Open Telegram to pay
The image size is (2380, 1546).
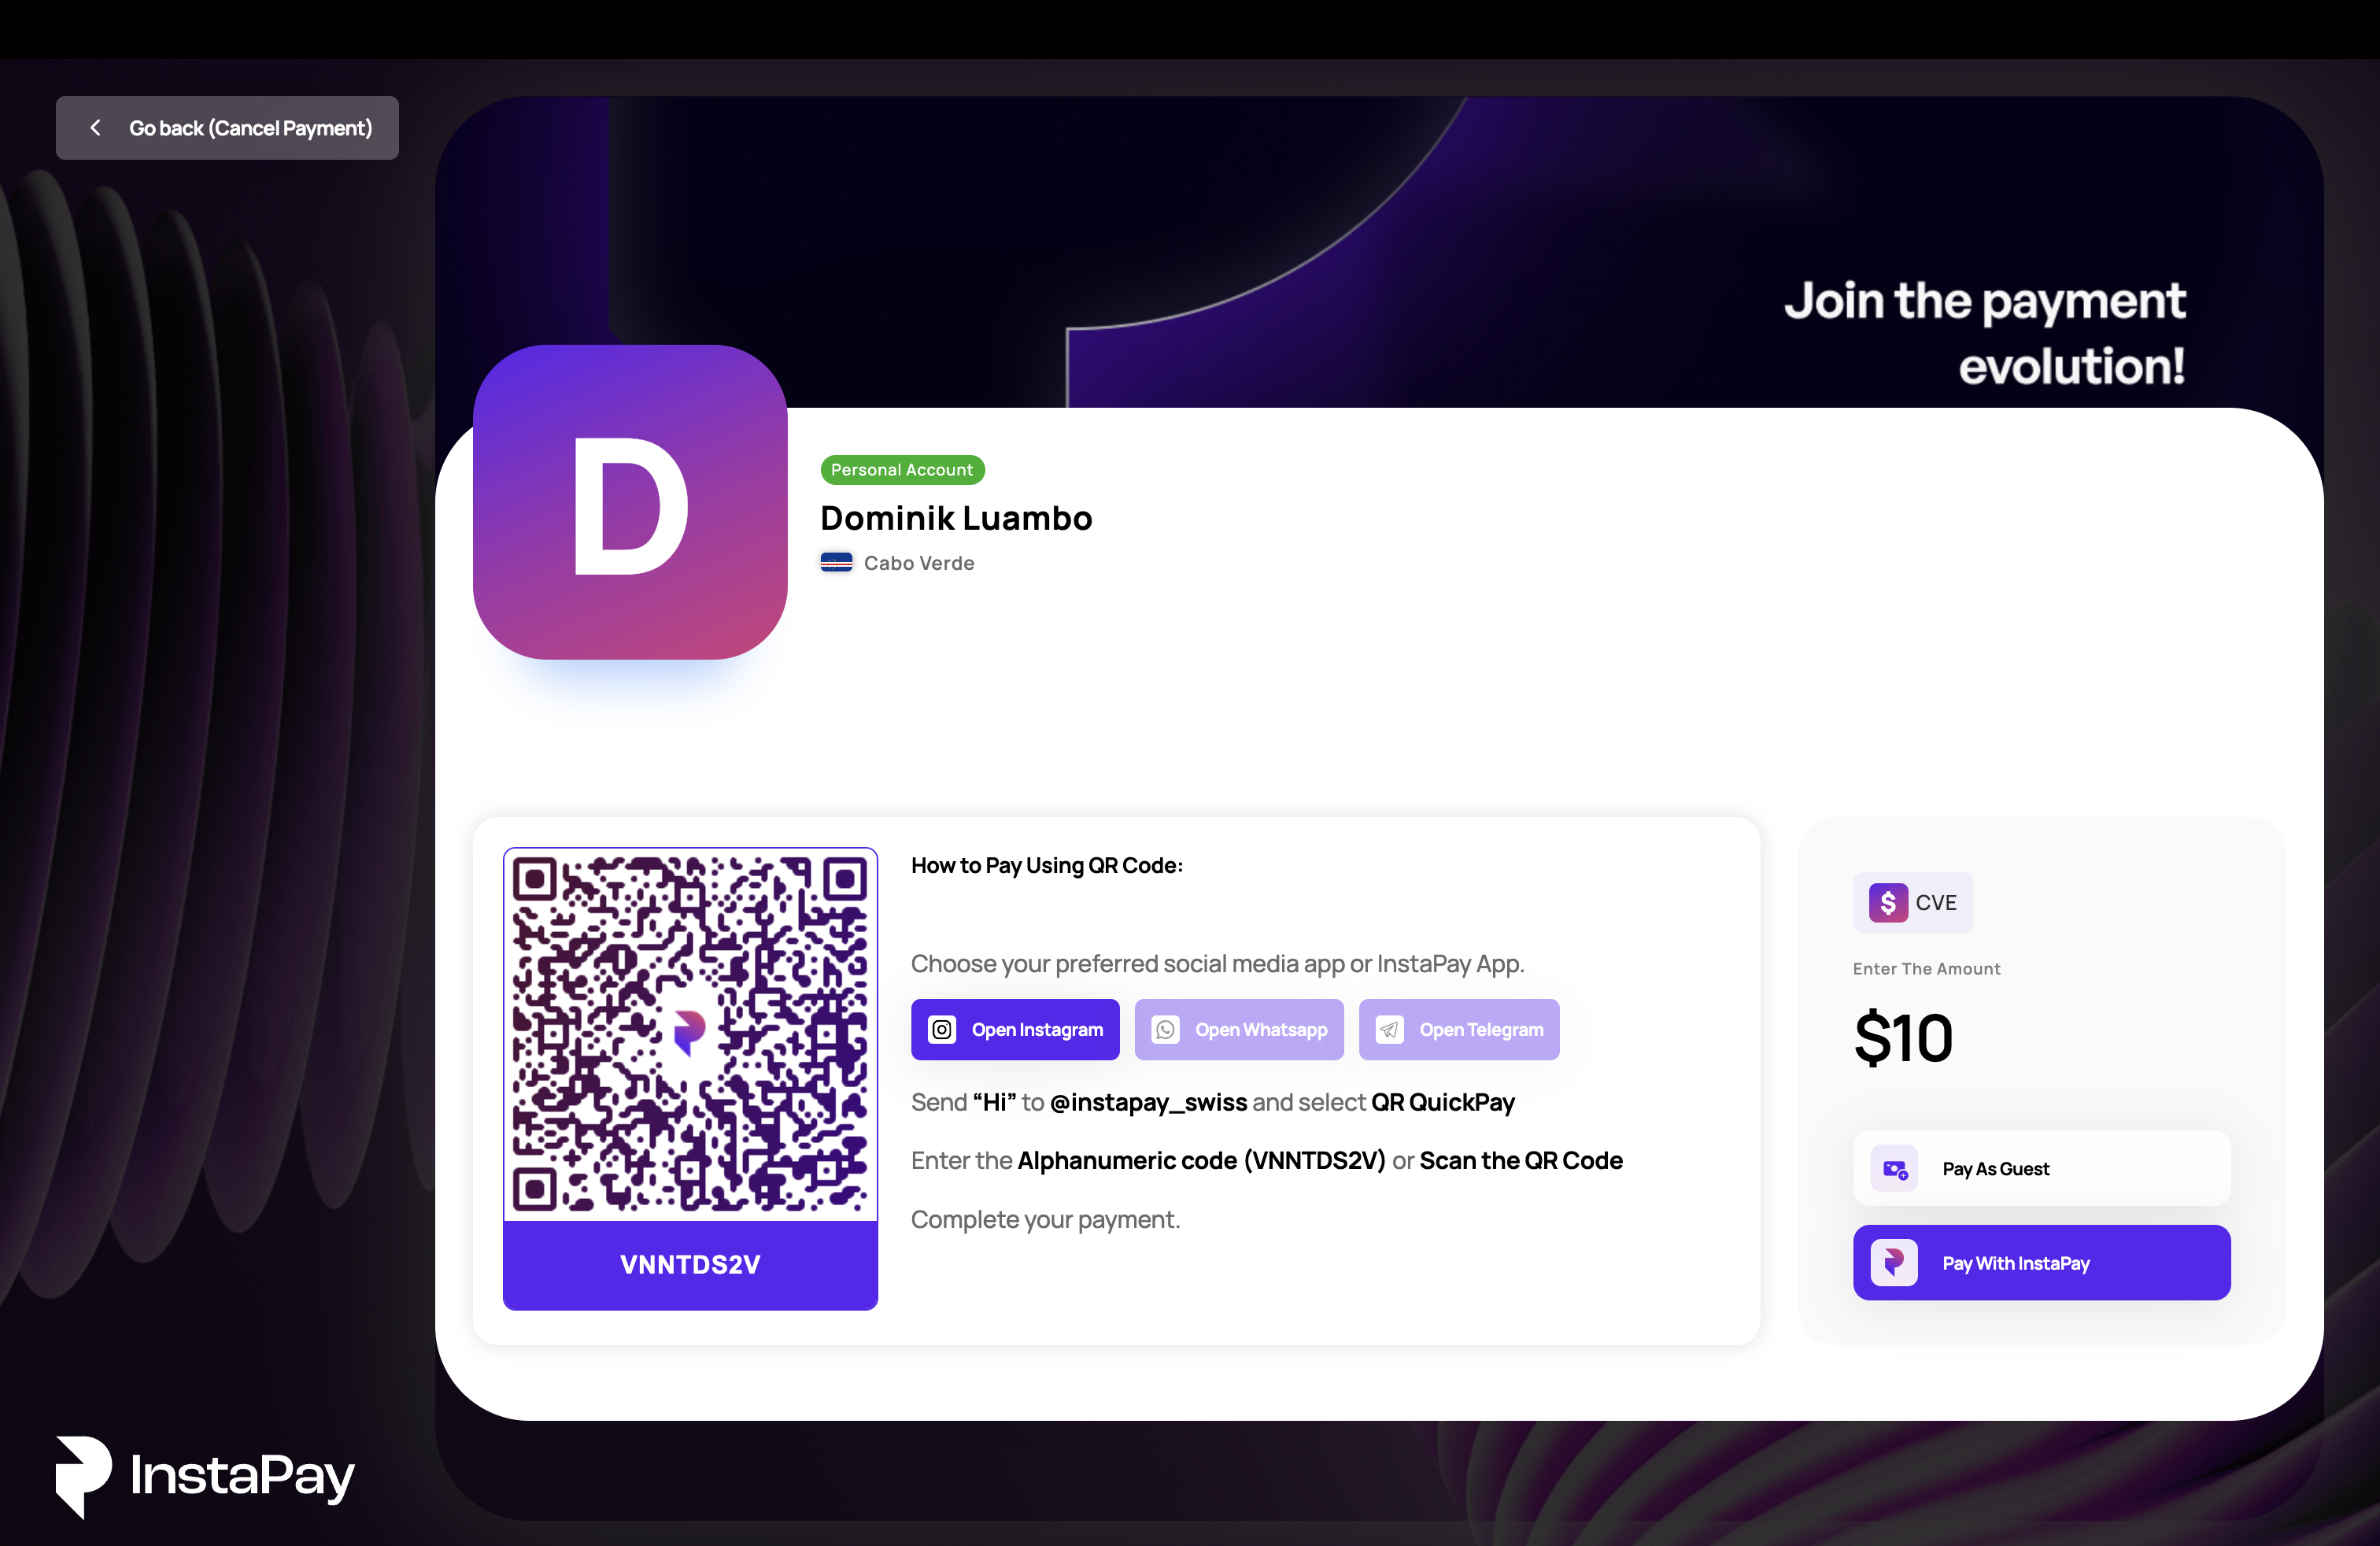[x=1459, y=1029]
